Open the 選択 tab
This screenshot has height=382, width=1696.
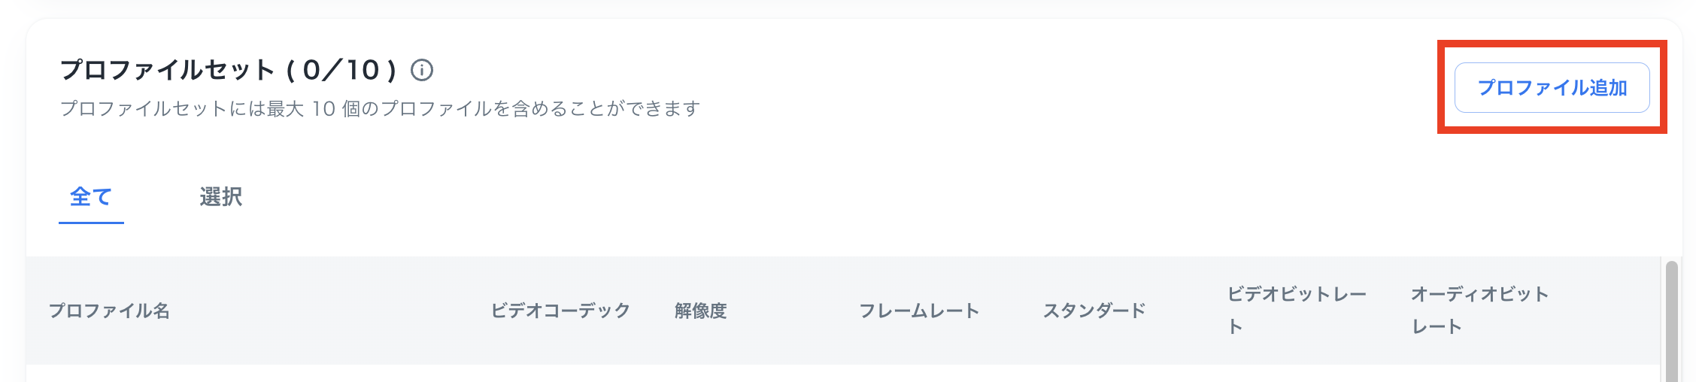(x=220, y=197)
